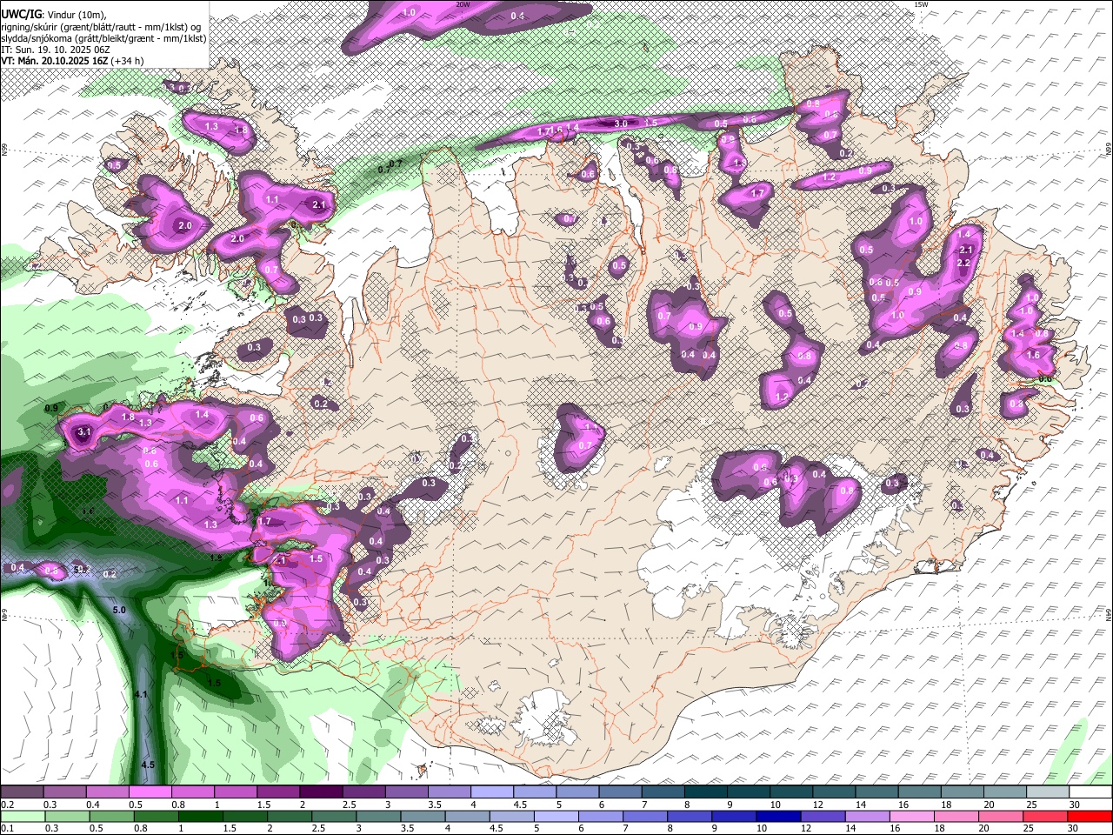Click the '(+34 h)' forecast offset text

pyautogui.click(x=129, y=61)
